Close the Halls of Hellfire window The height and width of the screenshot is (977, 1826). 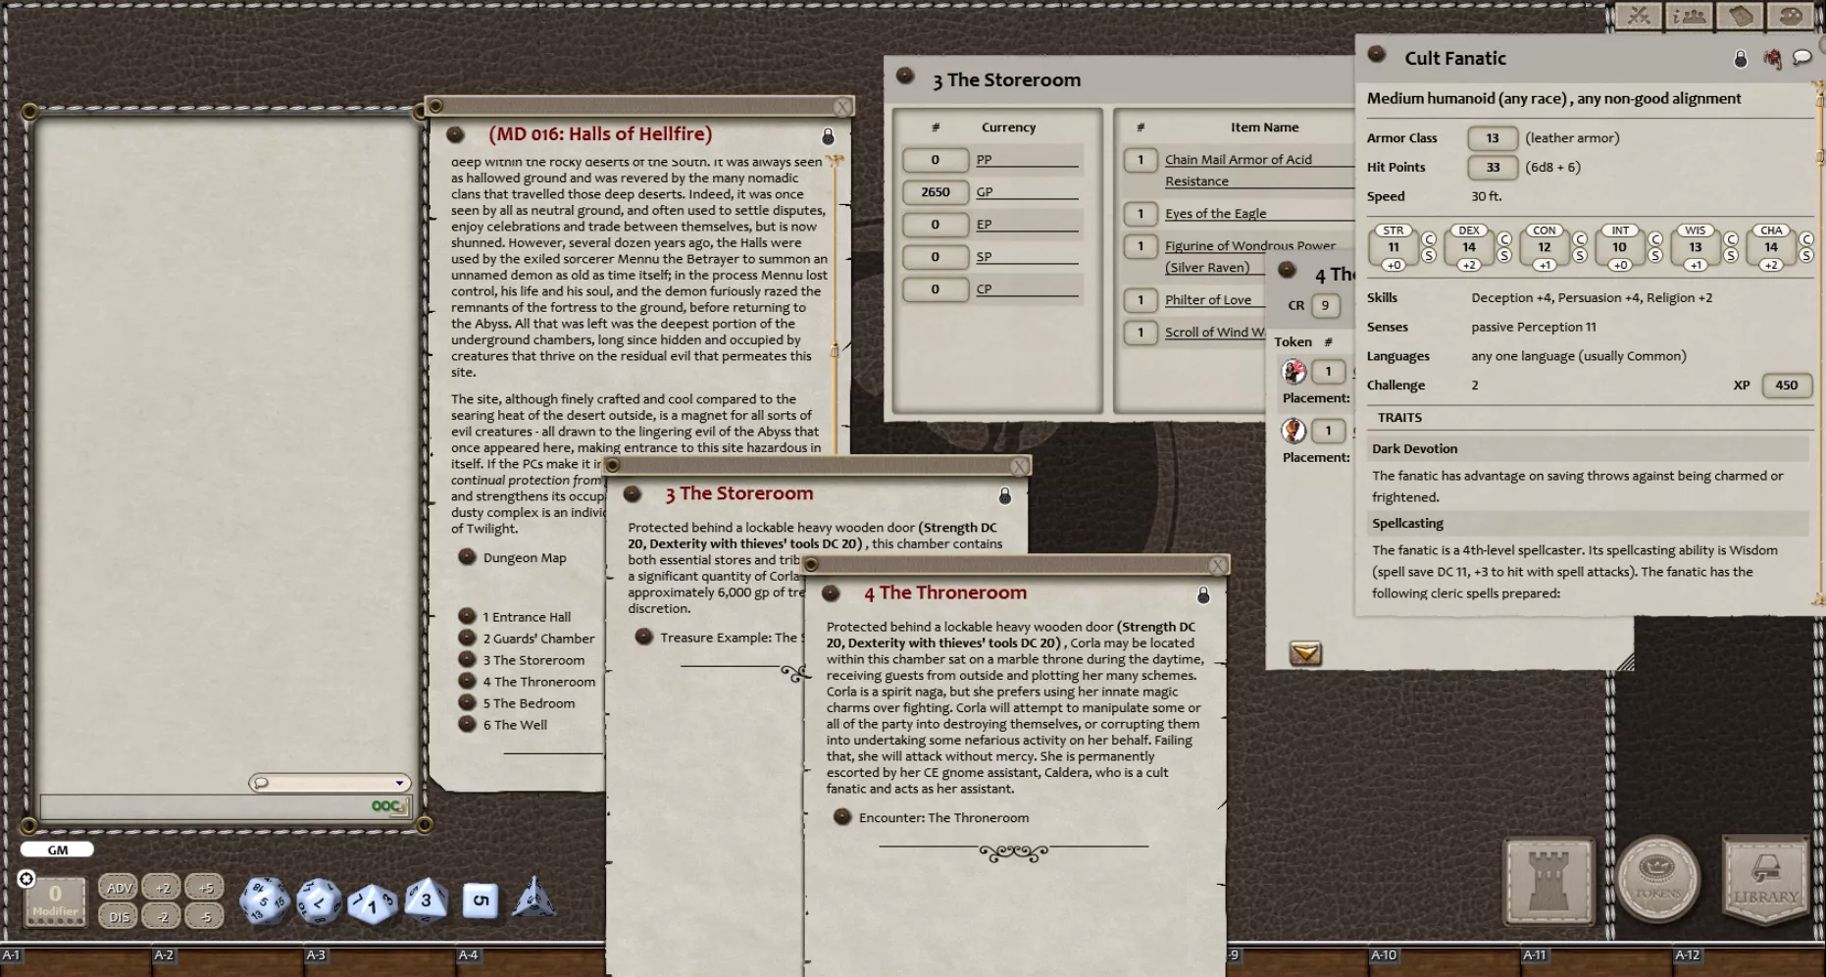tap(842, 106)
